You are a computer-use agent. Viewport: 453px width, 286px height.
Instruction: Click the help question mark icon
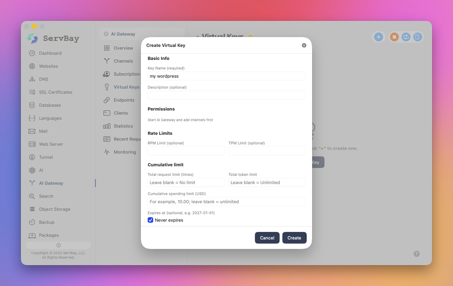pos(417,254)
